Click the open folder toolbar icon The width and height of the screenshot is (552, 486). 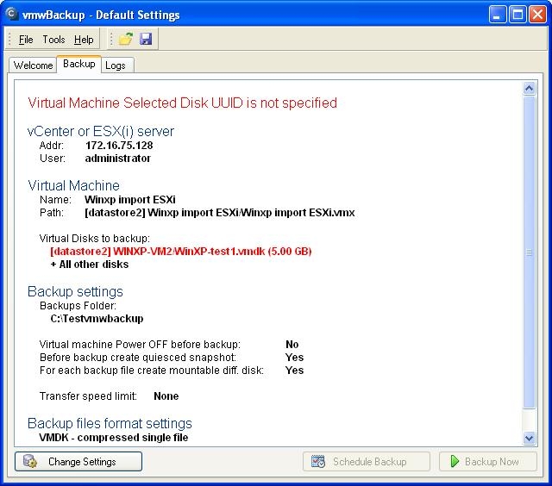click(x=126, y=39)
